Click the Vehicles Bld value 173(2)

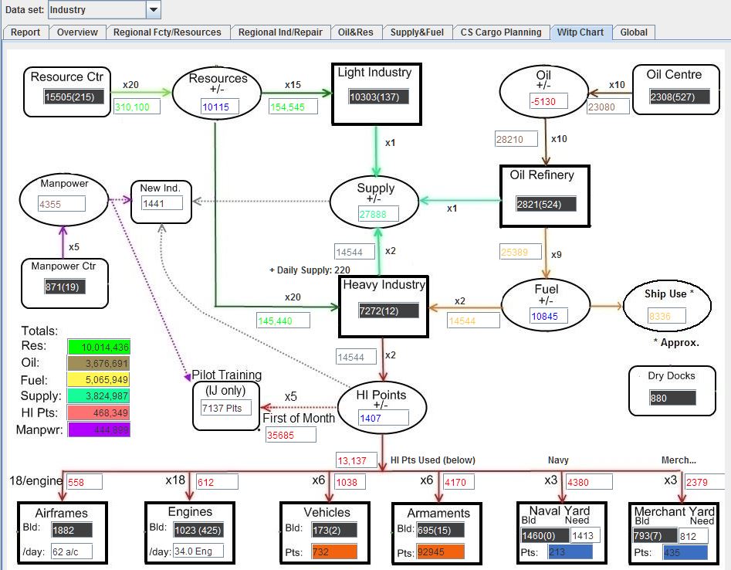pyautogui.click(x=334, y=530)
